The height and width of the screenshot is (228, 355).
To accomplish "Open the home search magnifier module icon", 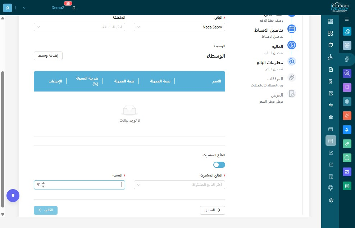I will 347,73.
